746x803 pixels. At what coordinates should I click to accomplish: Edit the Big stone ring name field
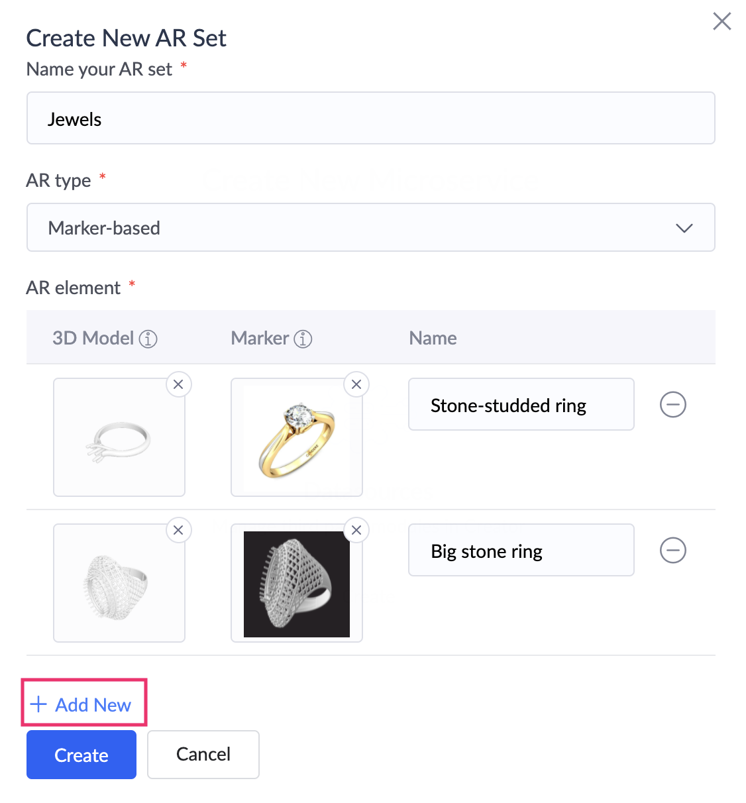coord(521,550)
